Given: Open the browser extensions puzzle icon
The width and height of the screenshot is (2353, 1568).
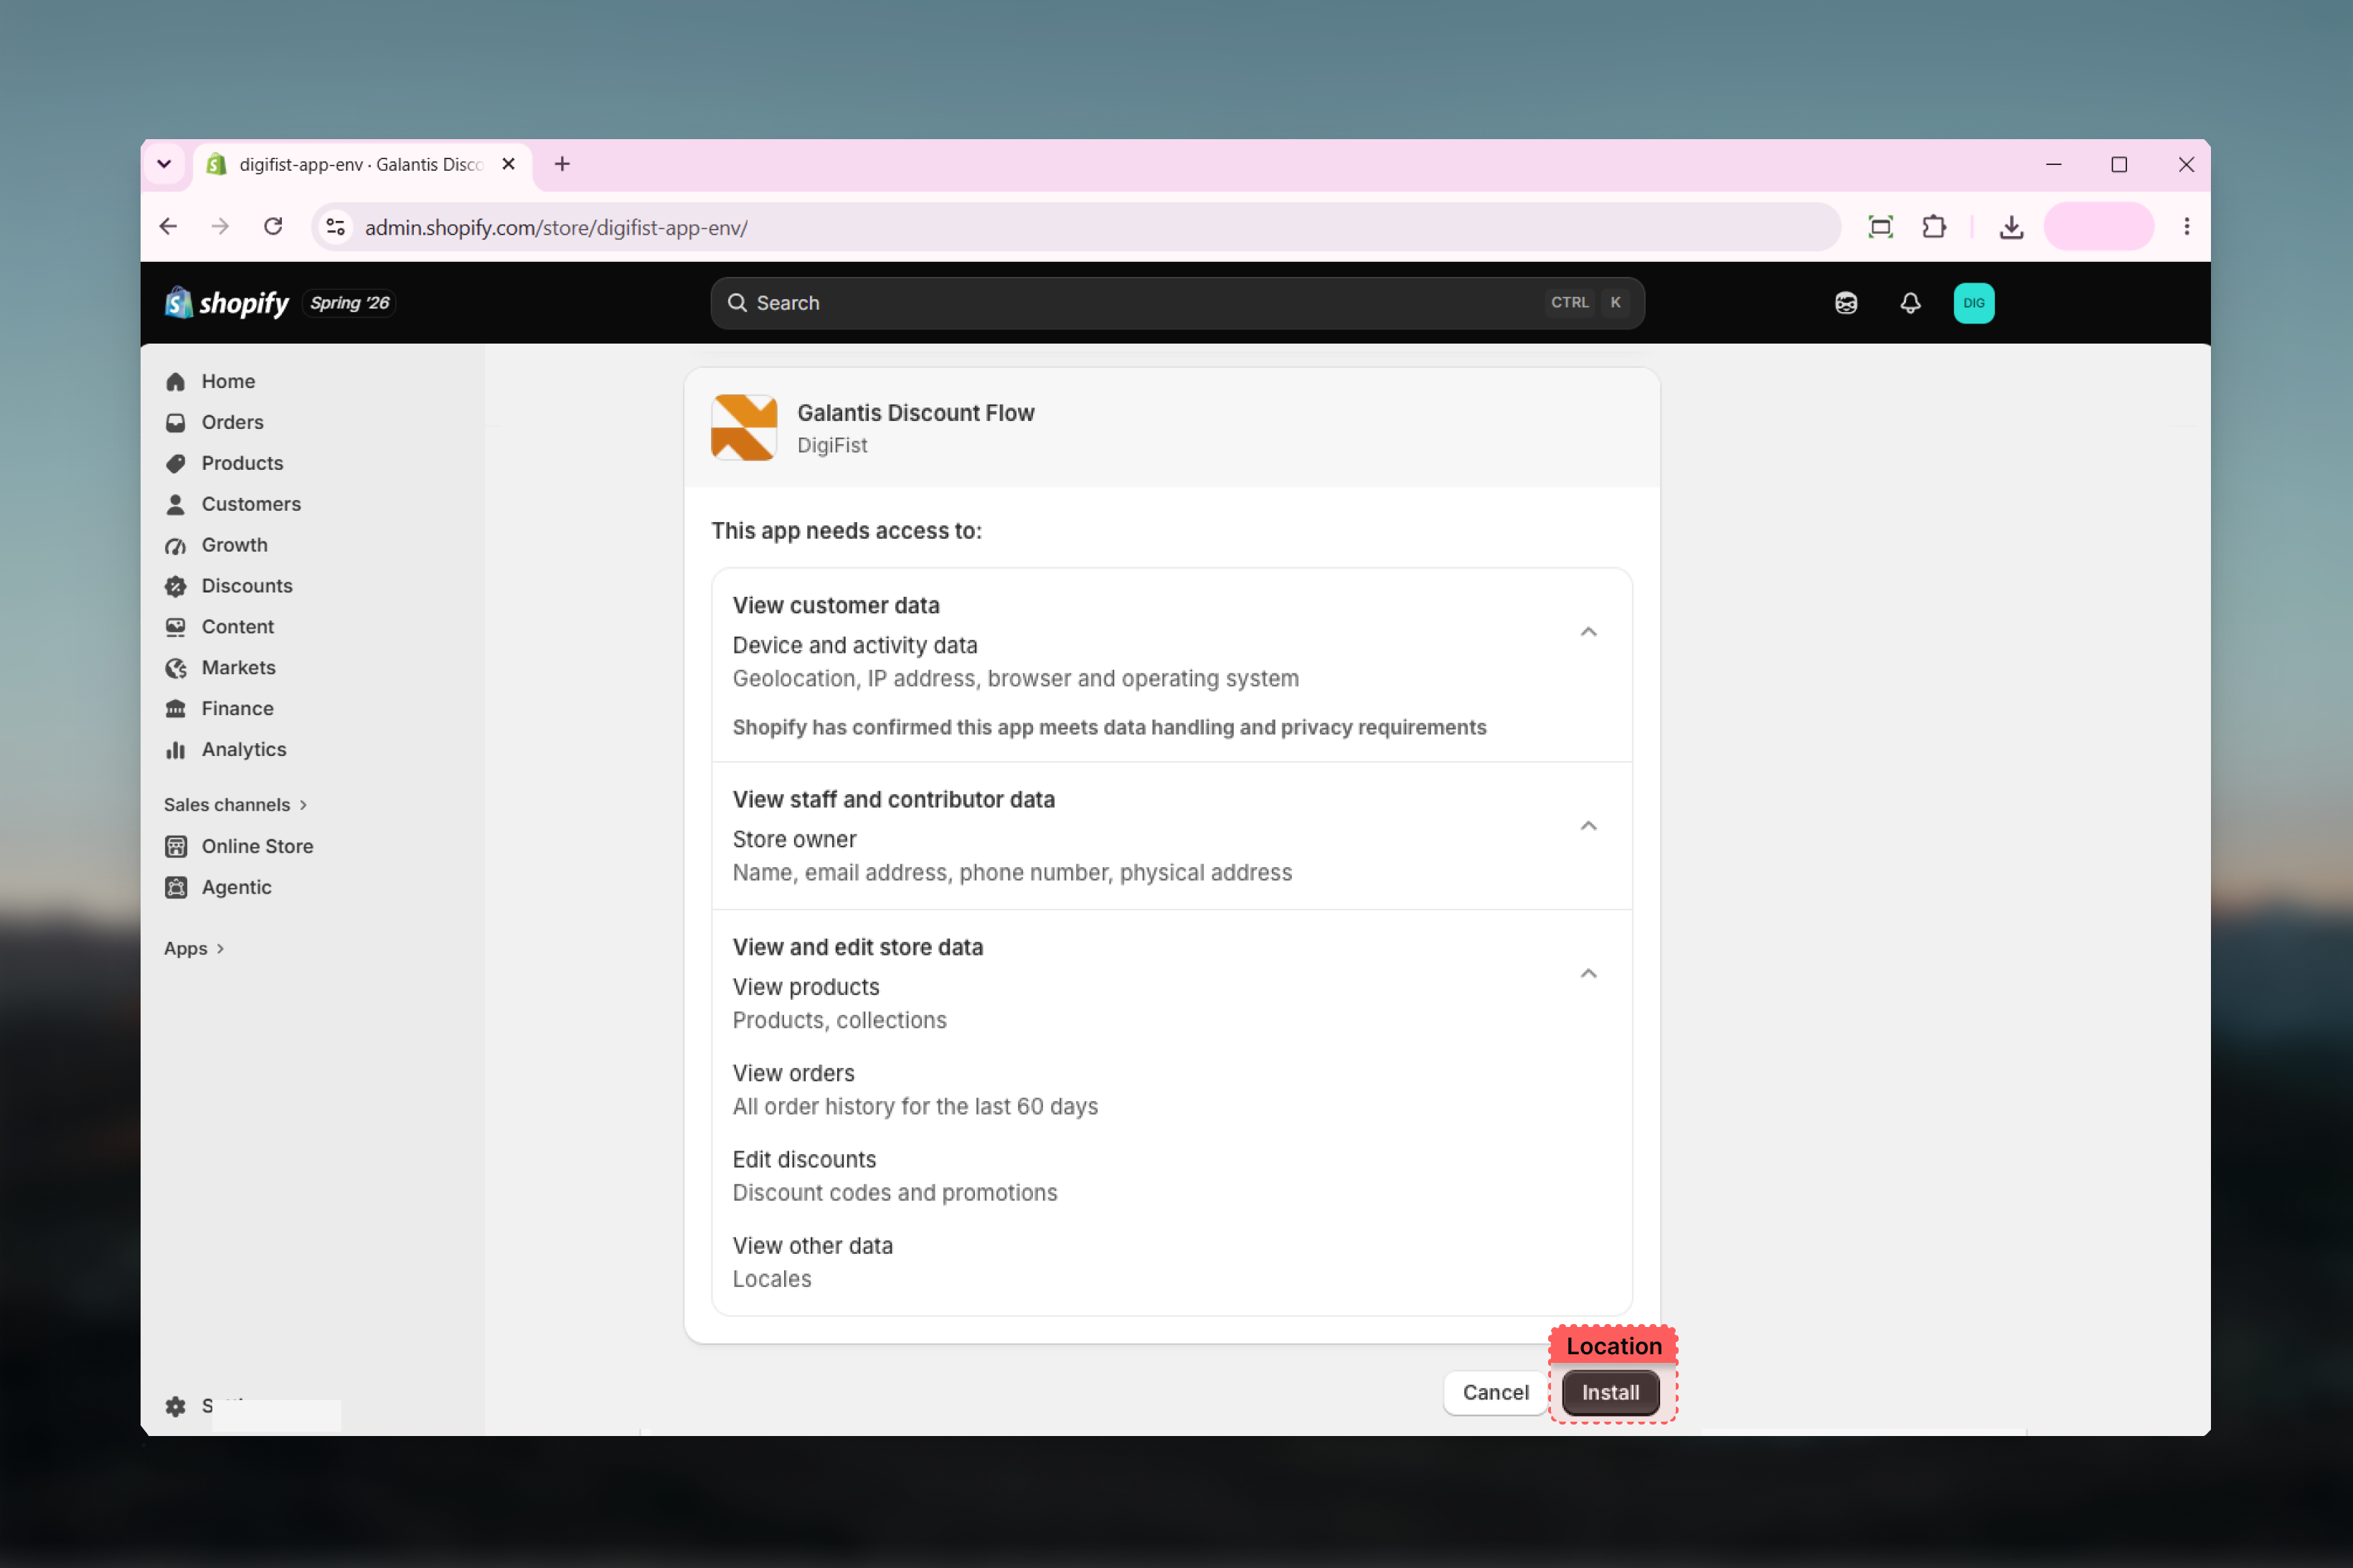Looking at the screenshot, I should point(1934,227).
